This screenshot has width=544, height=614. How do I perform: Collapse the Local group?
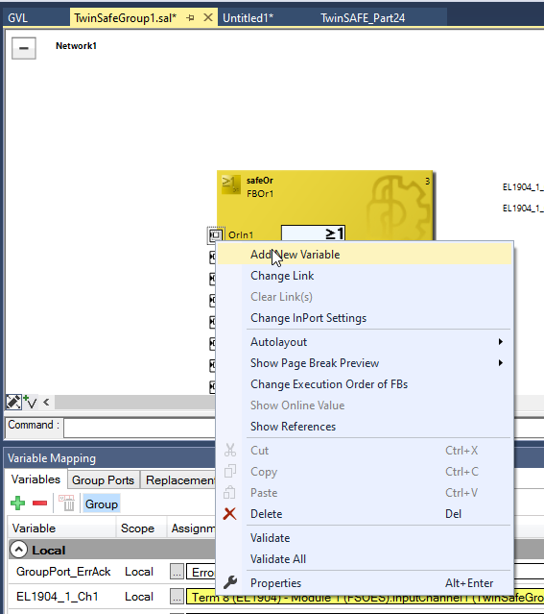pyautogui.click(x=18, y=550)
